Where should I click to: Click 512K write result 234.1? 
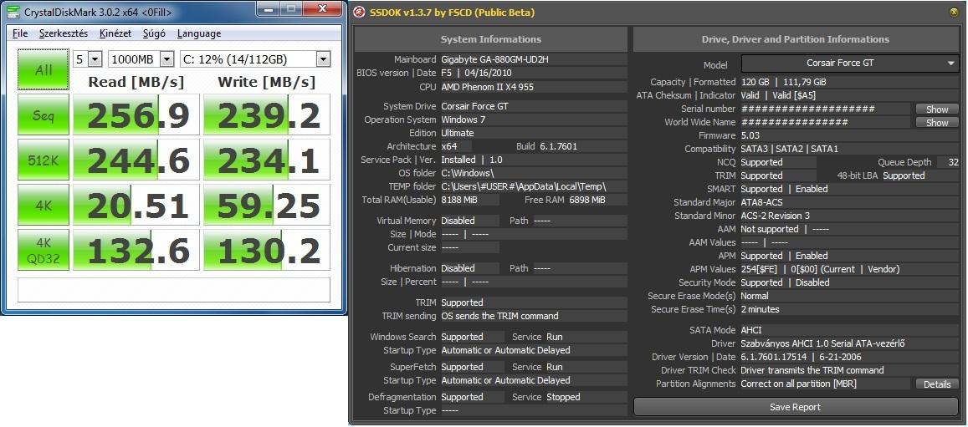pyautogui.click(x=268, y=160)
